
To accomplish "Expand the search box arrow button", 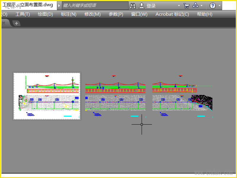I will pyautogui.click(x=59, y=6).
